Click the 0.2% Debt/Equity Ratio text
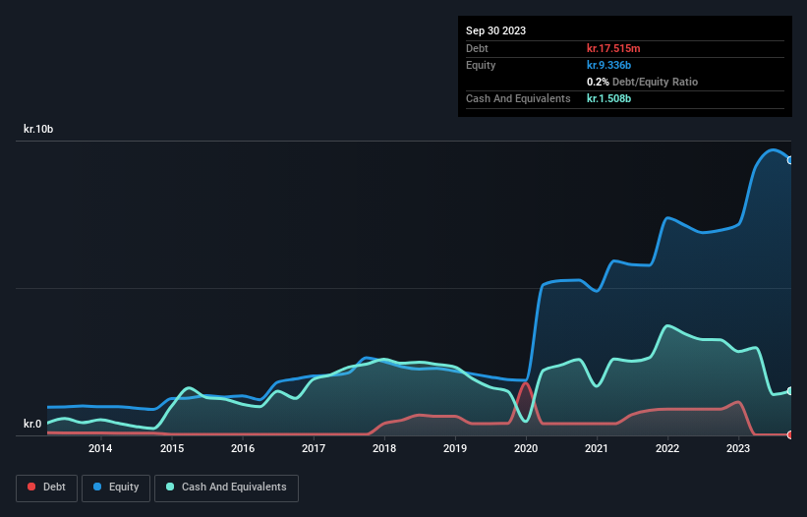This screenshot has height=517, width=807. pos(642,82)
